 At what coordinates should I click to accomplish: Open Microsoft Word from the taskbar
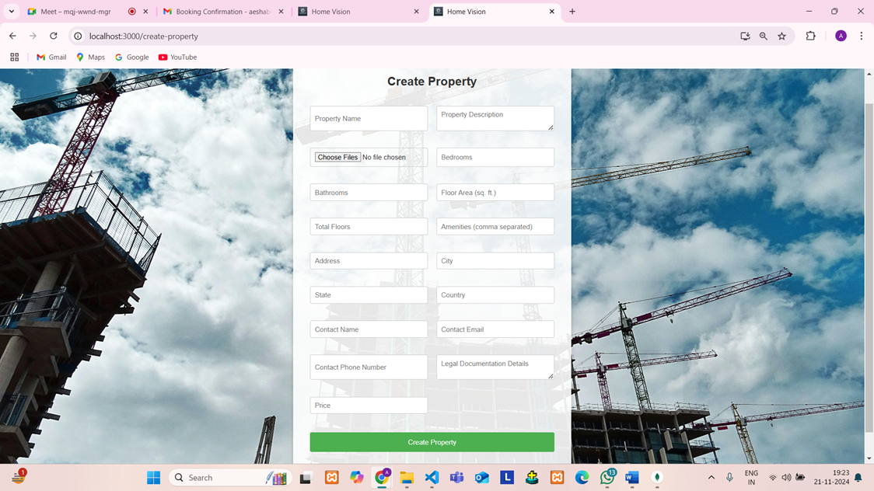(631, 478)
